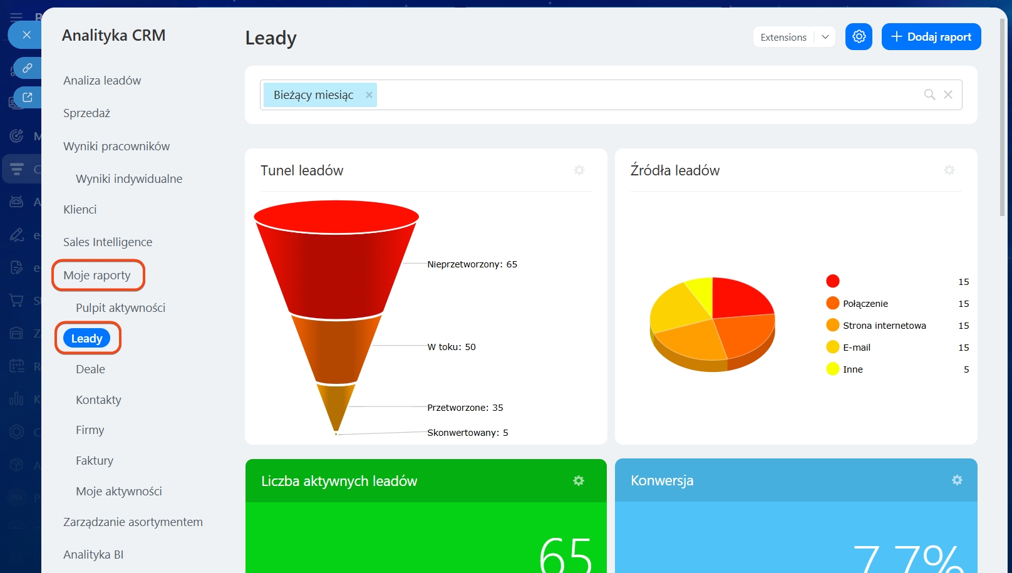Open Tunel leadów widget settings gear

point(579,170)
